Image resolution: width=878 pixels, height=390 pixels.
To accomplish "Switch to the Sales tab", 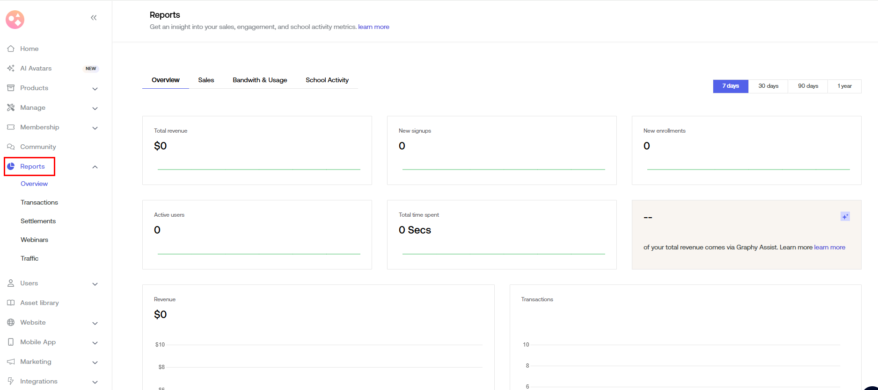I will [206, 80].
